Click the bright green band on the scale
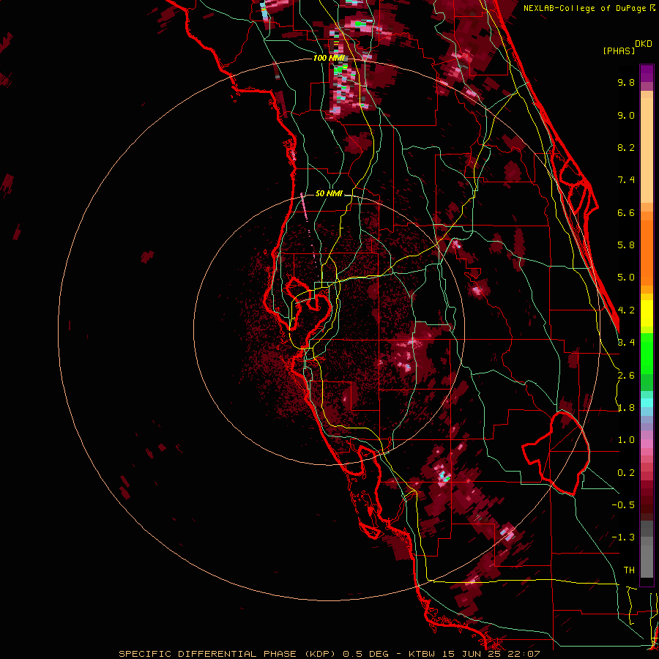This screenshot has width=659, height=659. click(x=647, y=355)
